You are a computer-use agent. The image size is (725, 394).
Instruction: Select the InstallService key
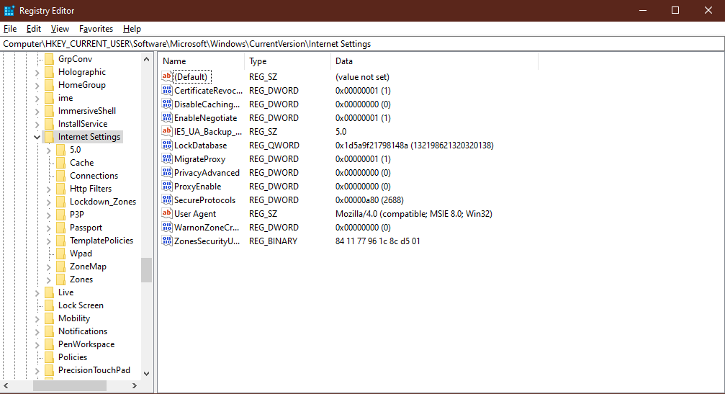point(83,124)
